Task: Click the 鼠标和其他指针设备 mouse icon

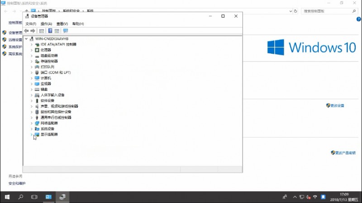Action: (37, 112)
